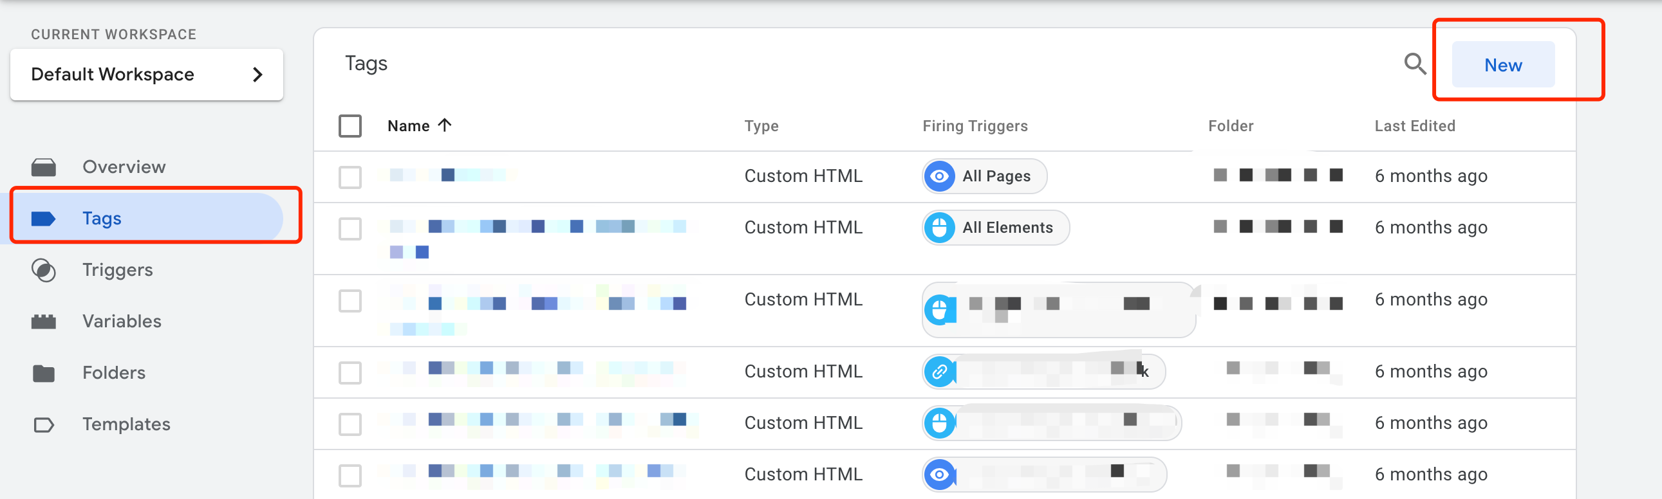Click the eye icon on All Pages trigger
Image resolution: width=1662 pixels, height=499 pixels.
939,176
